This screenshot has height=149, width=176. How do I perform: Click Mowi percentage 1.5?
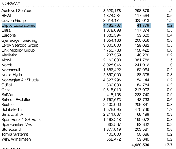[x=170, y=60]
